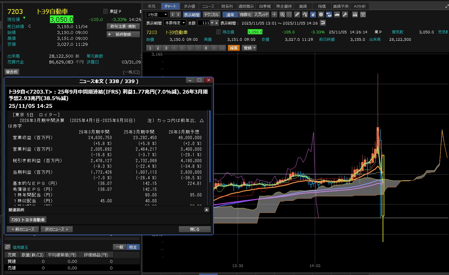449x275 pixels.
Task: Click the news body vertical scrollbar
Action: point(210,148)
